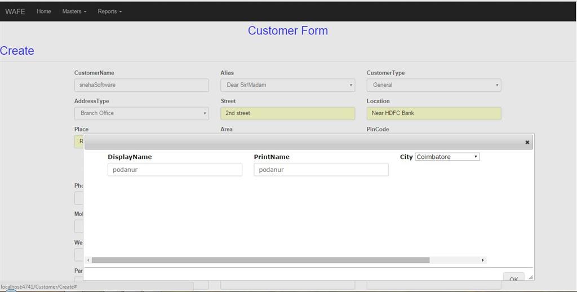The width and height of the screenshot is (577, 292).
Task: Click the Location label
Action: [x=378, y=101]
